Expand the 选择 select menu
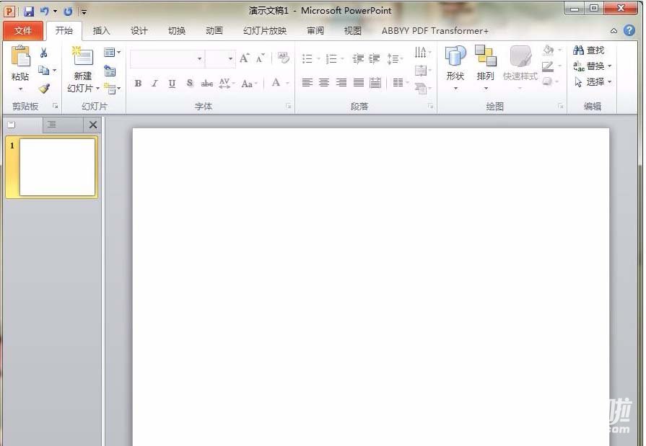The image size is (646, 446). [593, 82]
